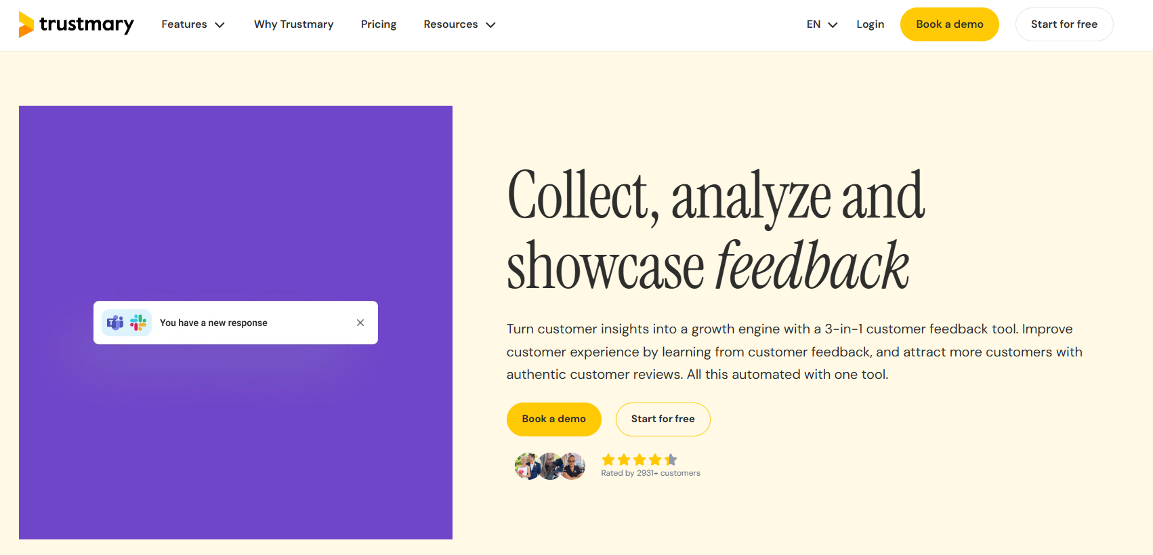Click the leftmost customer avatar photo

pos(528,466)
